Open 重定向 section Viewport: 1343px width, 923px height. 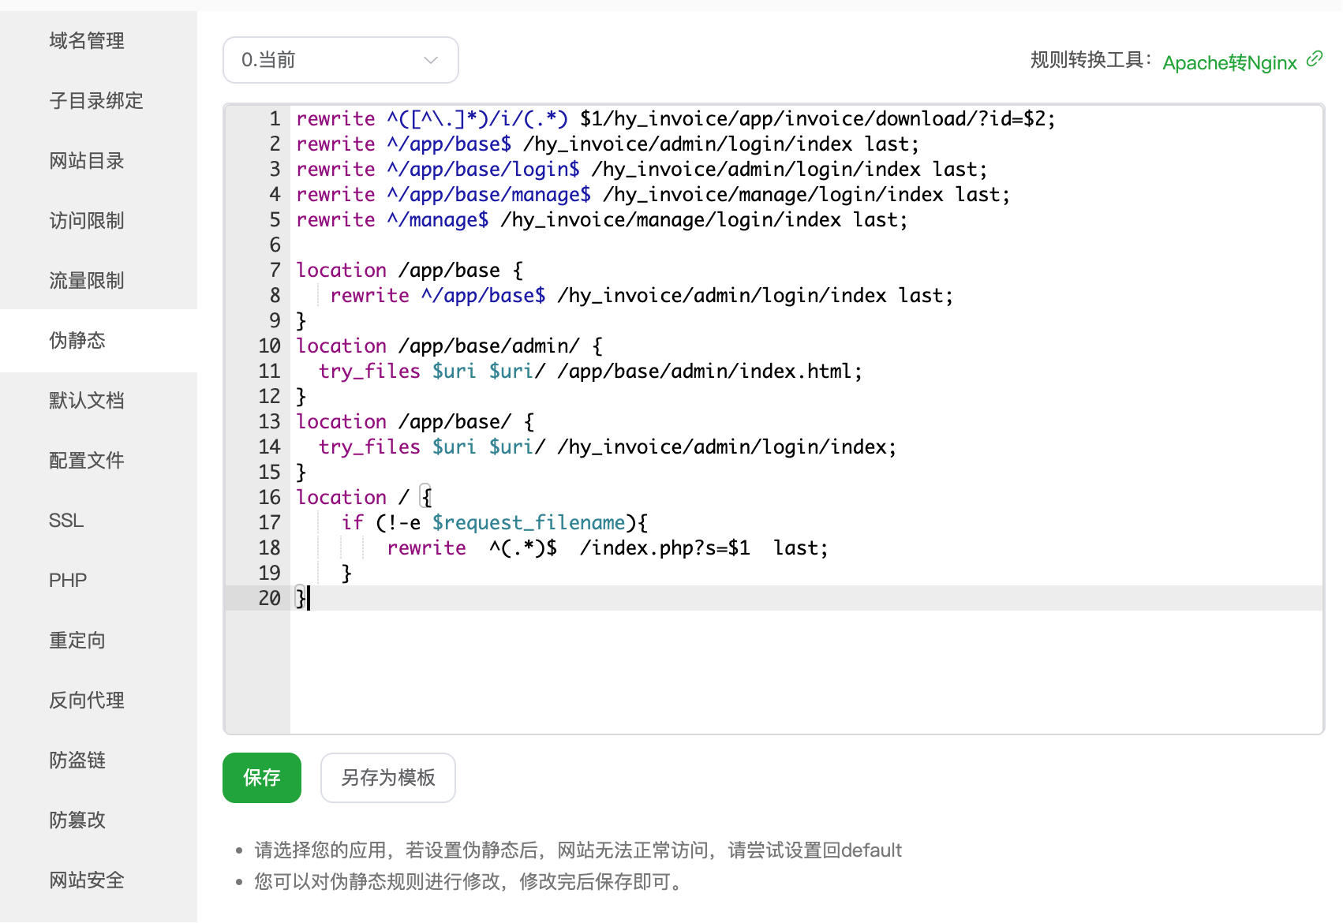point(77,641)
